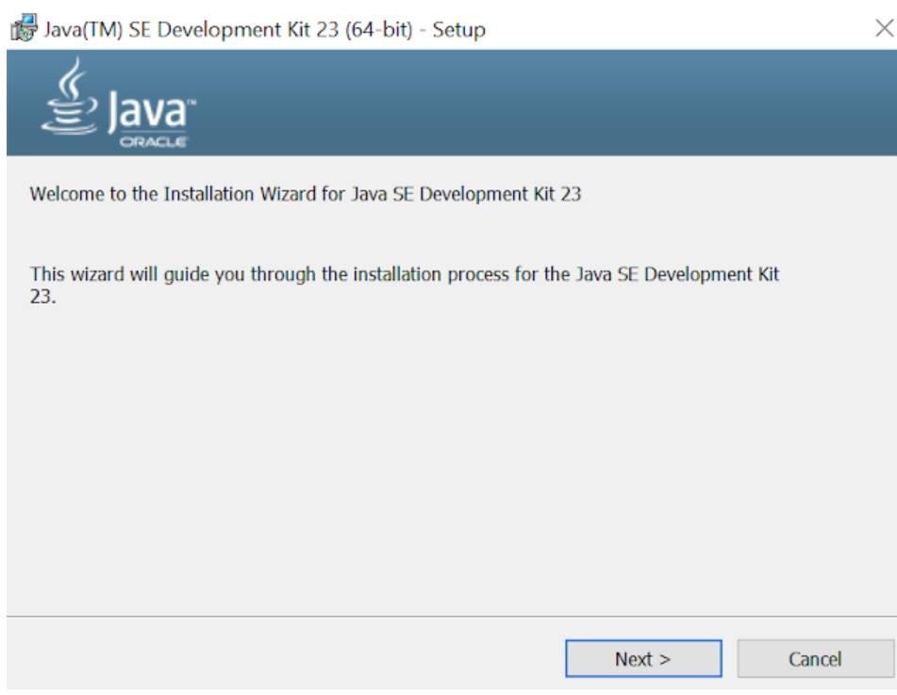The image size is (897, 695).
Task: Click the window title 'Java(TM) SE Development Kit 23'
Action: tap(265, 29)
